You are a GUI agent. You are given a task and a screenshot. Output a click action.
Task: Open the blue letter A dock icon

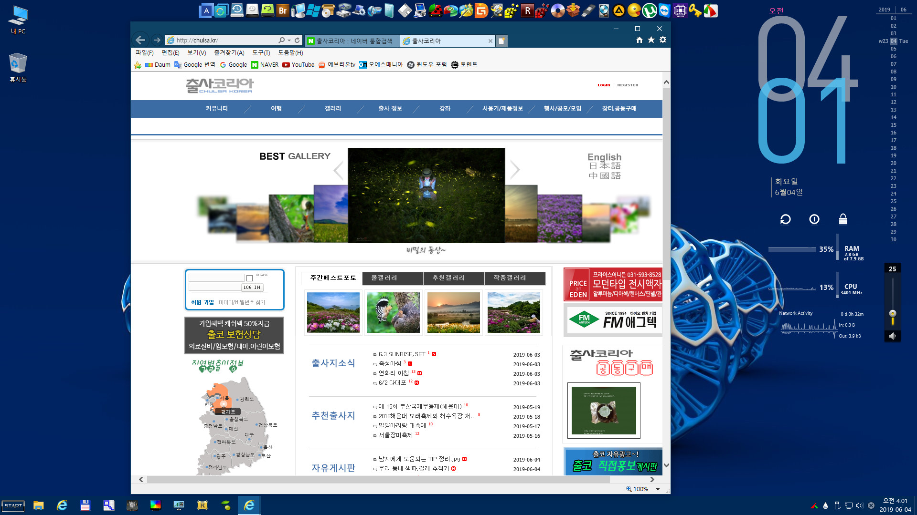(206, 10)
